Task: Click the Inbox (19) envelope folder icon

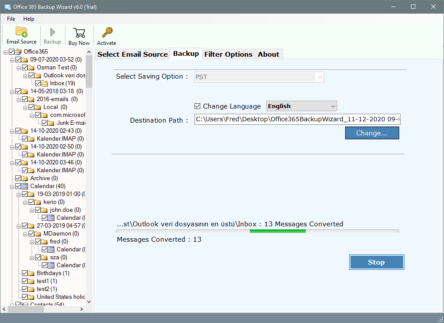Action: coord(44,83)
